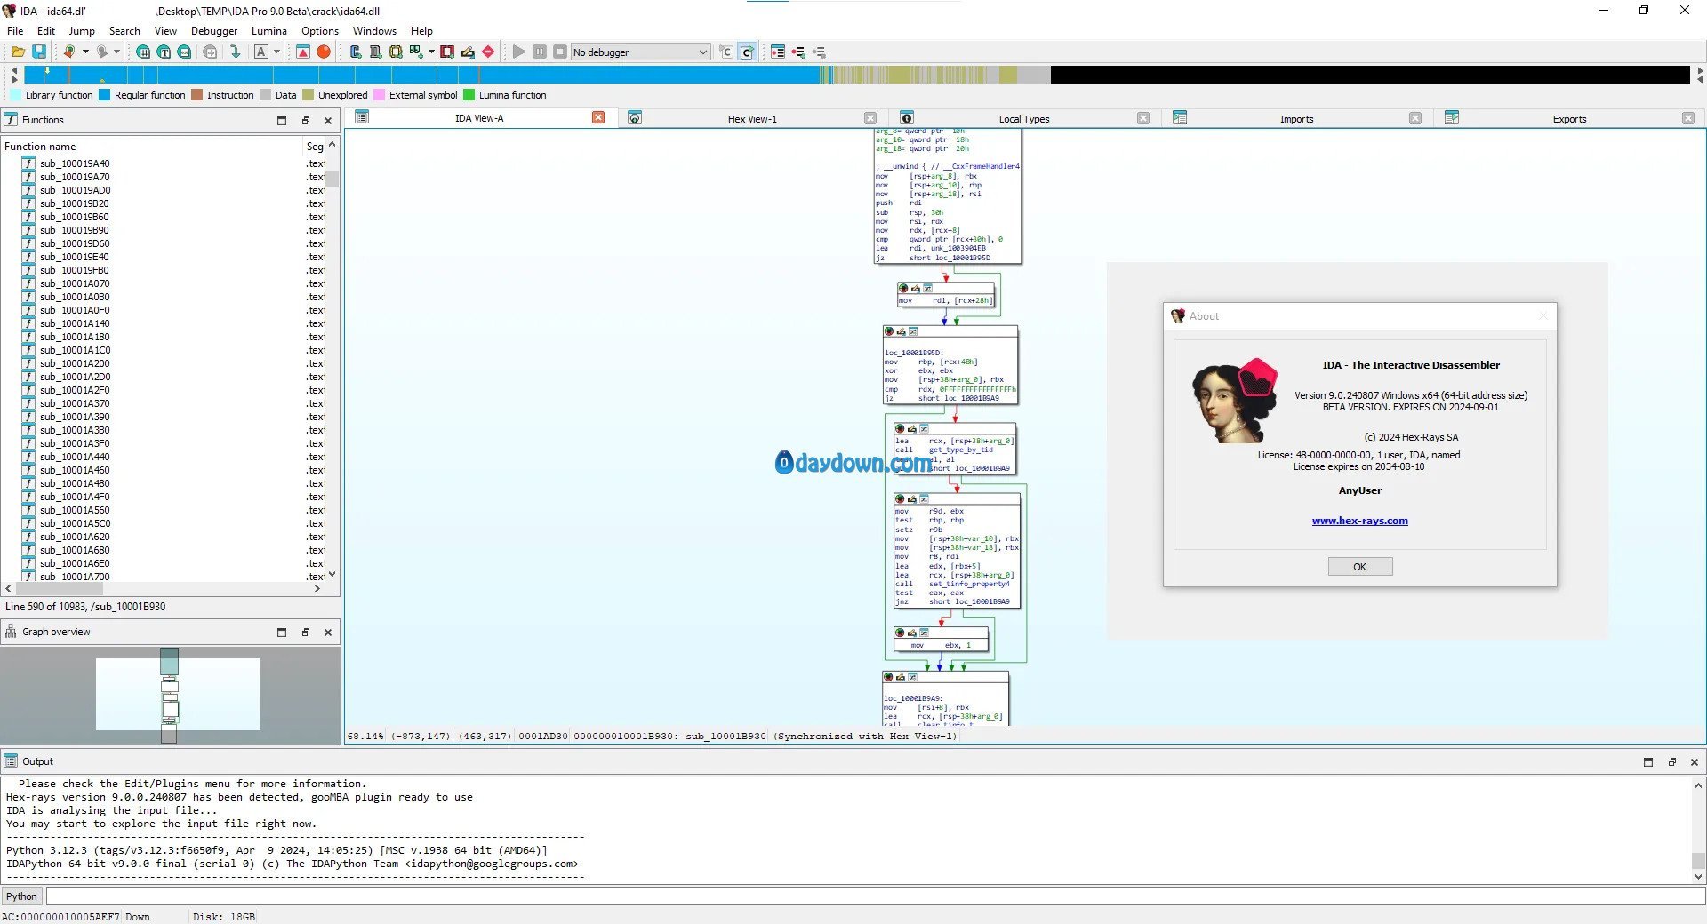This screenshot has width=1707, height=924.
Task: Click OK in the About dialog
Action: pyautogui.click(x=1360, y=567)
